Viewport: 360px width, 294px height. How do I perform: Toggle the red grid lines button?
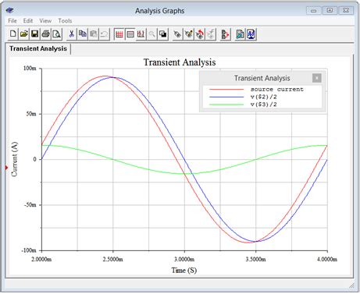tap(119, 34)
